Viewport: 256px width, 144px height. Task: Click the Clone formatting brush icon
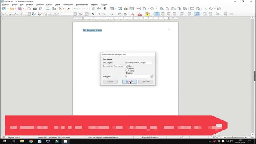(68, 9)
